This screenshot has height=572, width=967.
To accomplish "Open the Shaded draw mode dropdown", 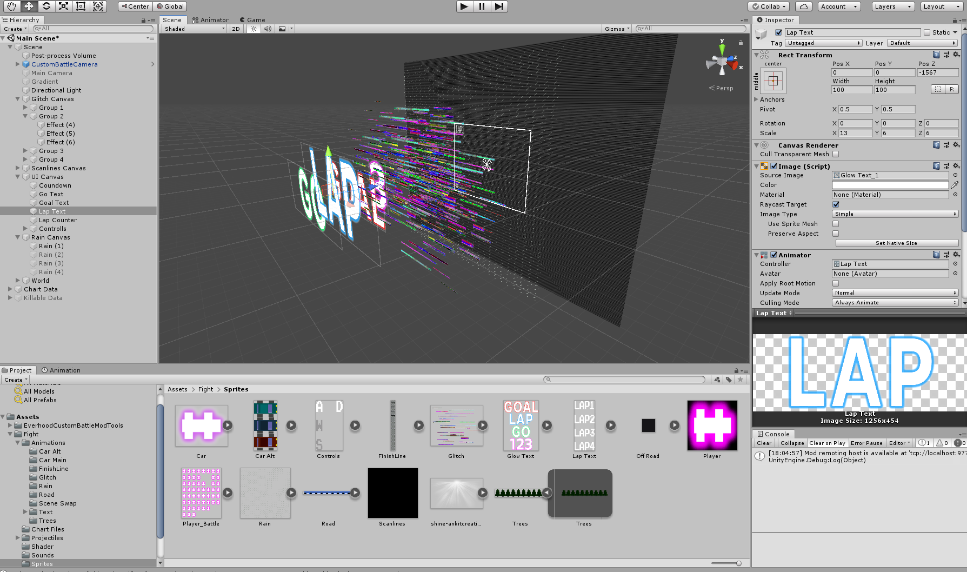I will click(195, 29).
